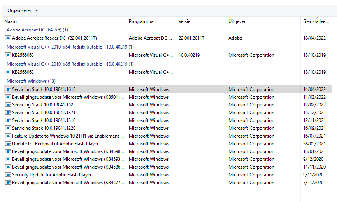Select Update for Removal of Adobe Flash Player
This screenshot has width=337, height=202.
point(55,144)
